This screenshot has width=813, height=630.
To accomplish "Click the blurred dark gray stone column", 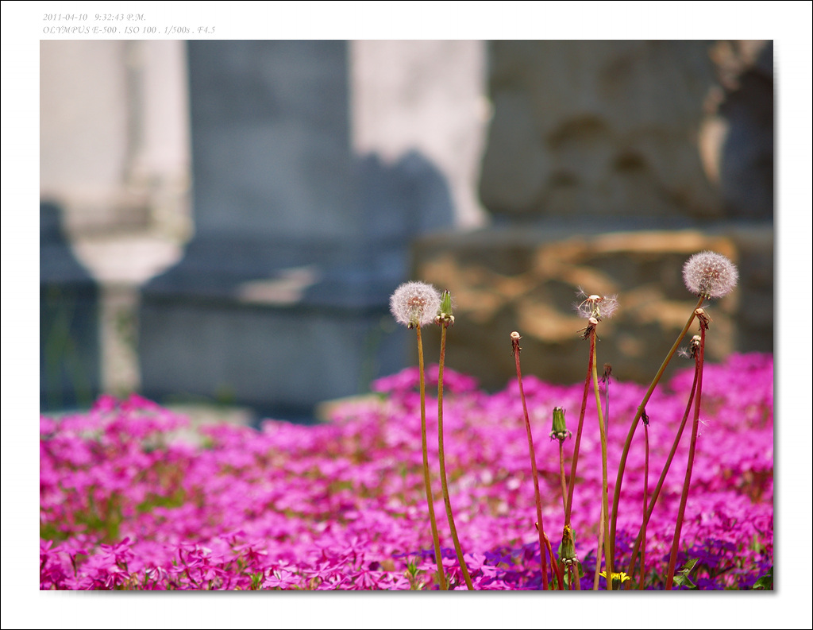I will 270,159.
